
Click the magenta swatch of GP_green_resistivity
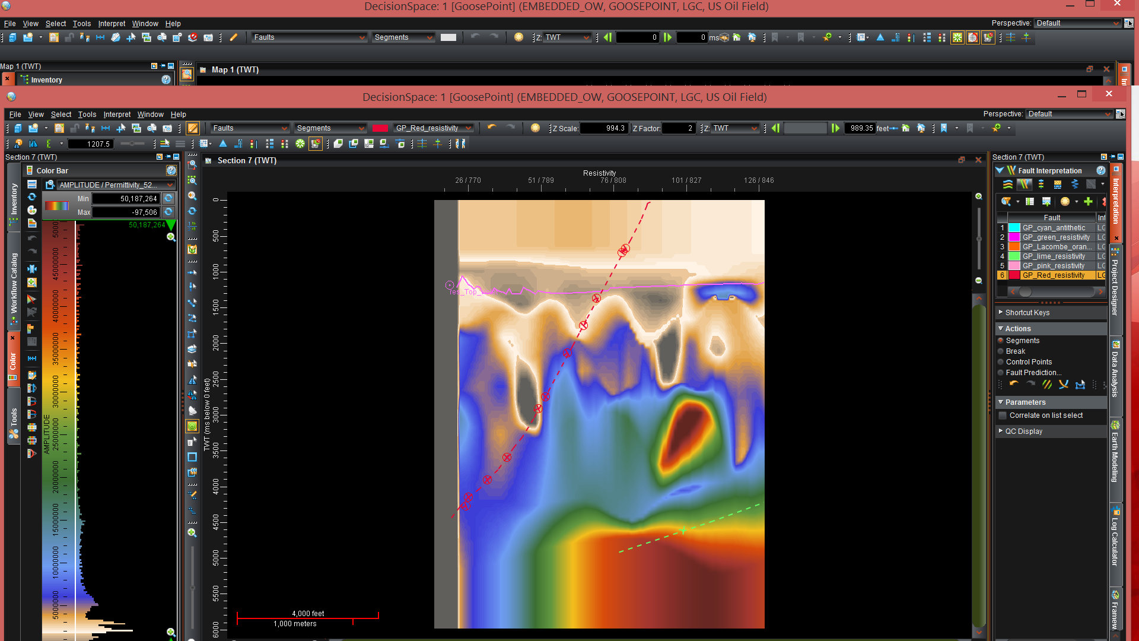point(1014,237)
